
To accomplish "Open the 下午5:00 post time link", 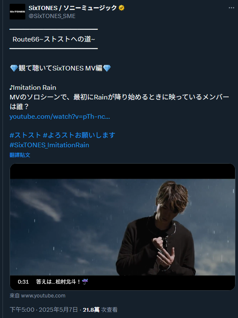I will click(22, 310).
